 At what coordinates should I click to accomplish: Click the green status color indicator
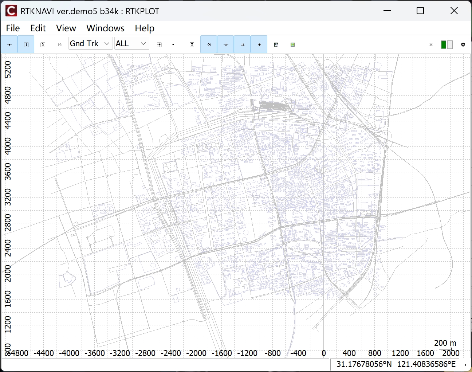(444, 44)
